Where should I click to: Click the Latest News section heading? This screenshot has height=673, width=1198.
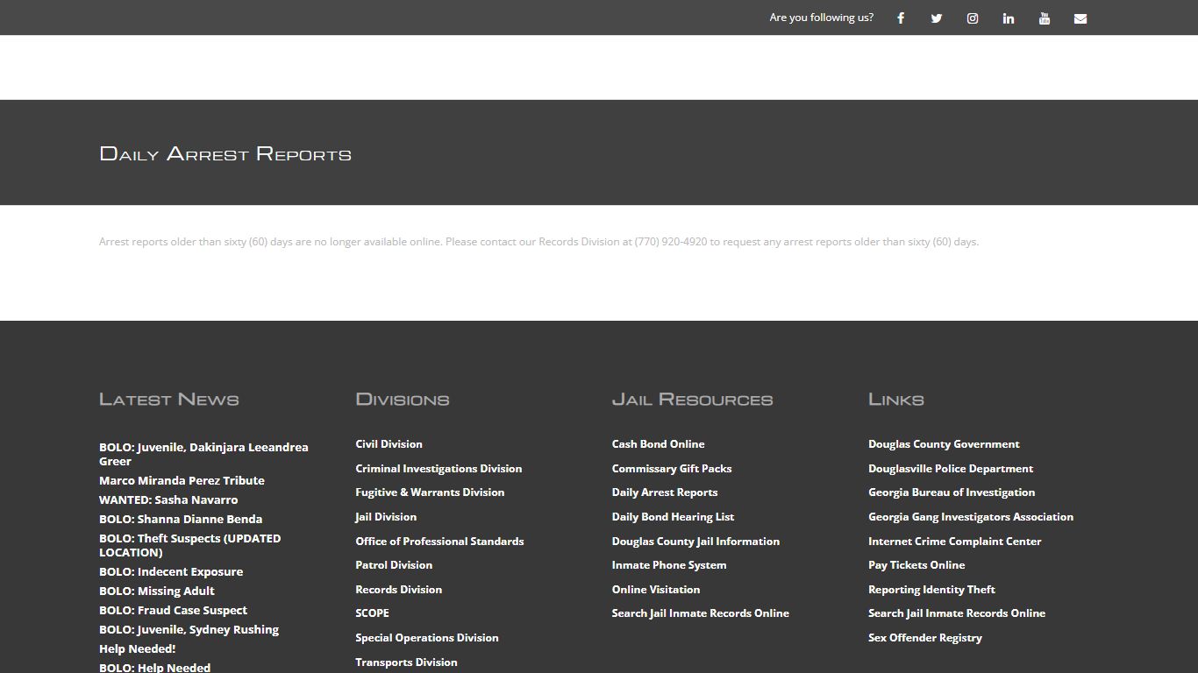point(169,400)
